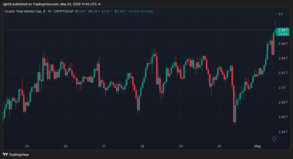
Task: Click the Crypto Total Market Cap title
Action: click(25, 11)
